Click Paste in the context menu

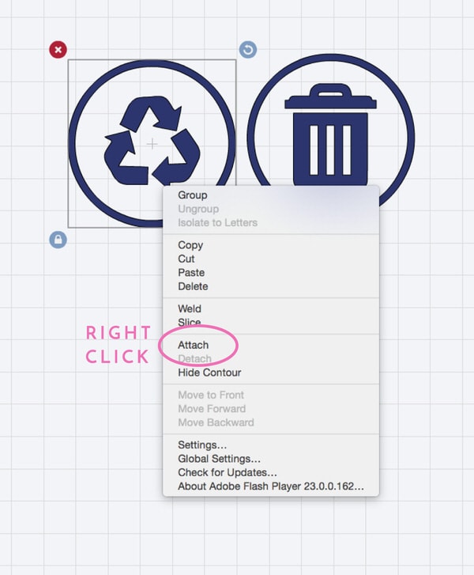pos(190,273)
